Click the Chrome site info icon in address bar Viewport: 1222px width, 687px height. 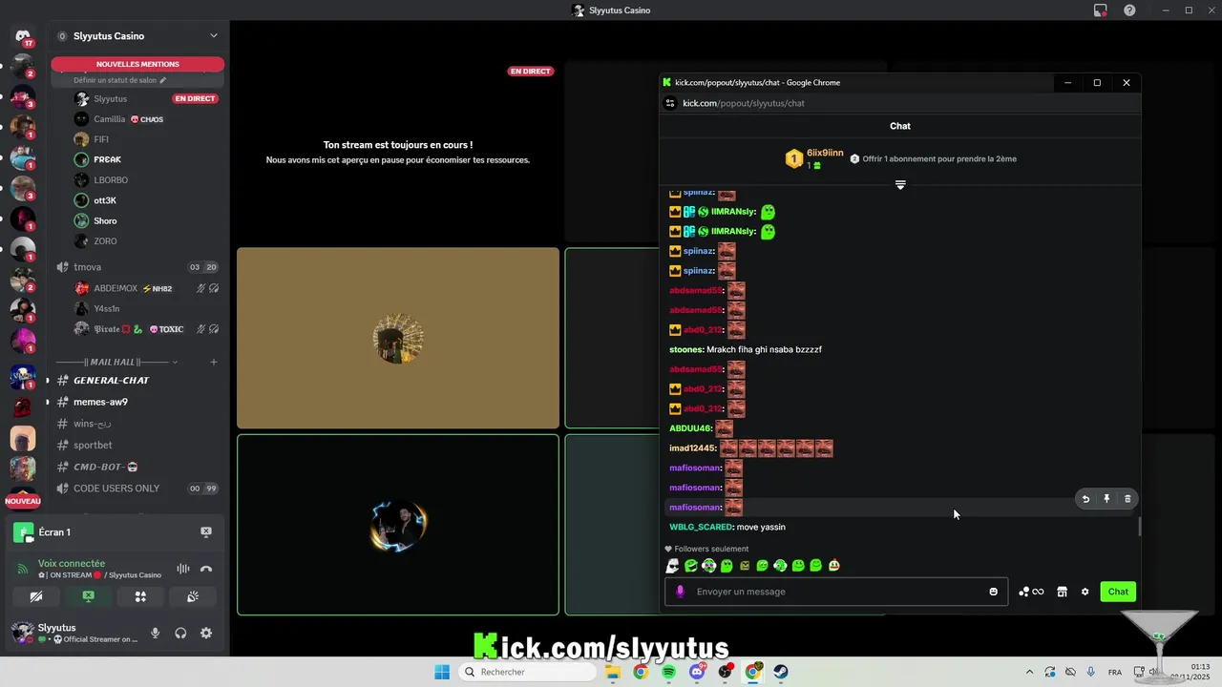click(670, 103)
